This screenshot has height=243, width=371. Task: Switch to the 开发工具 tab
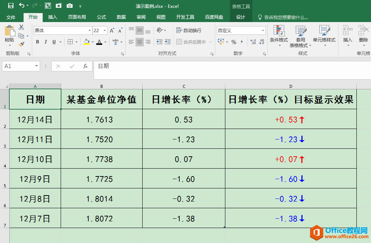[185, 17]
